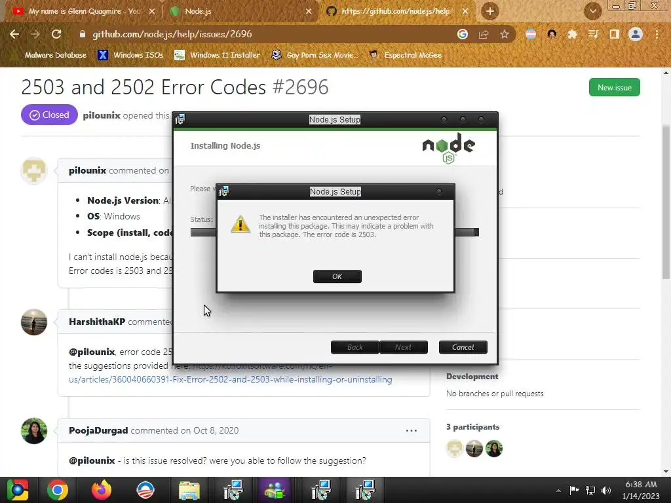Image resolution: width=671 pixels, height=503 pixels.
Task: Open the tab search dropdown arrow
Action: tap(592, 11)
